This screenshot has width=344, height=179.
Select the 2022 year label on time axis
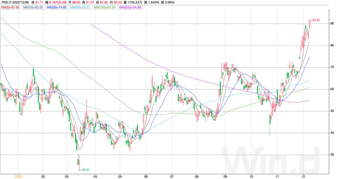click(18, 176)
